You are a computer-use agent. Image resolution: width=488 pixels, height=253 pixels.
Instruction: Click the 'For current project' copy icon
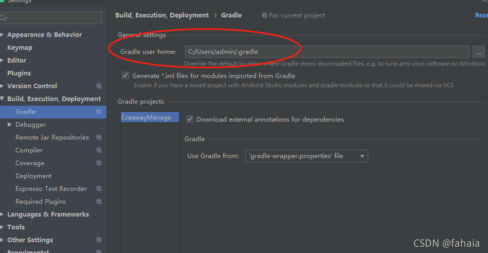tap(264, 15)
